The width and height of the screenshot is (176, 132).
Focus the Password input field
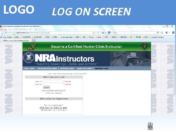pyautogui.click(x=53, y=84)
